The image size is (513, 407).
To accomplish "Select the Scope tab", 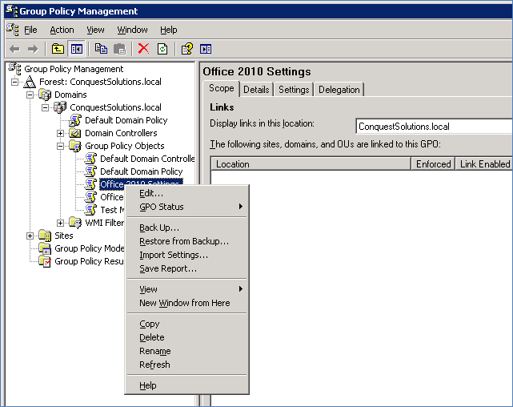I will pyautogui.click(x=222, y=88).
